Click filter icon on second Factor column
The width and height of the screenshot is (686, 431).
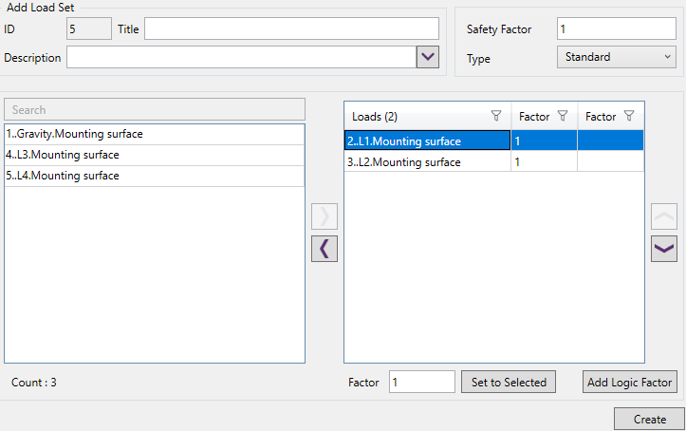coord(629,116)
